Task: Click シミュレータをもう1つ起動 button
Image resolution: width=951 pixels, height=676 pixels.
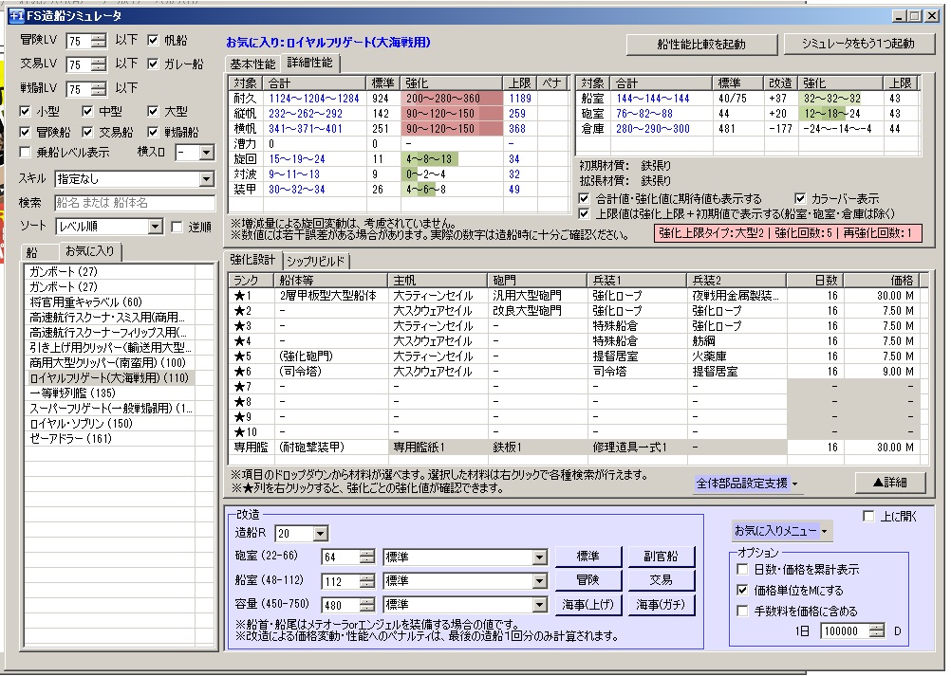Action: pyautogui.click(x=859, y=44)
